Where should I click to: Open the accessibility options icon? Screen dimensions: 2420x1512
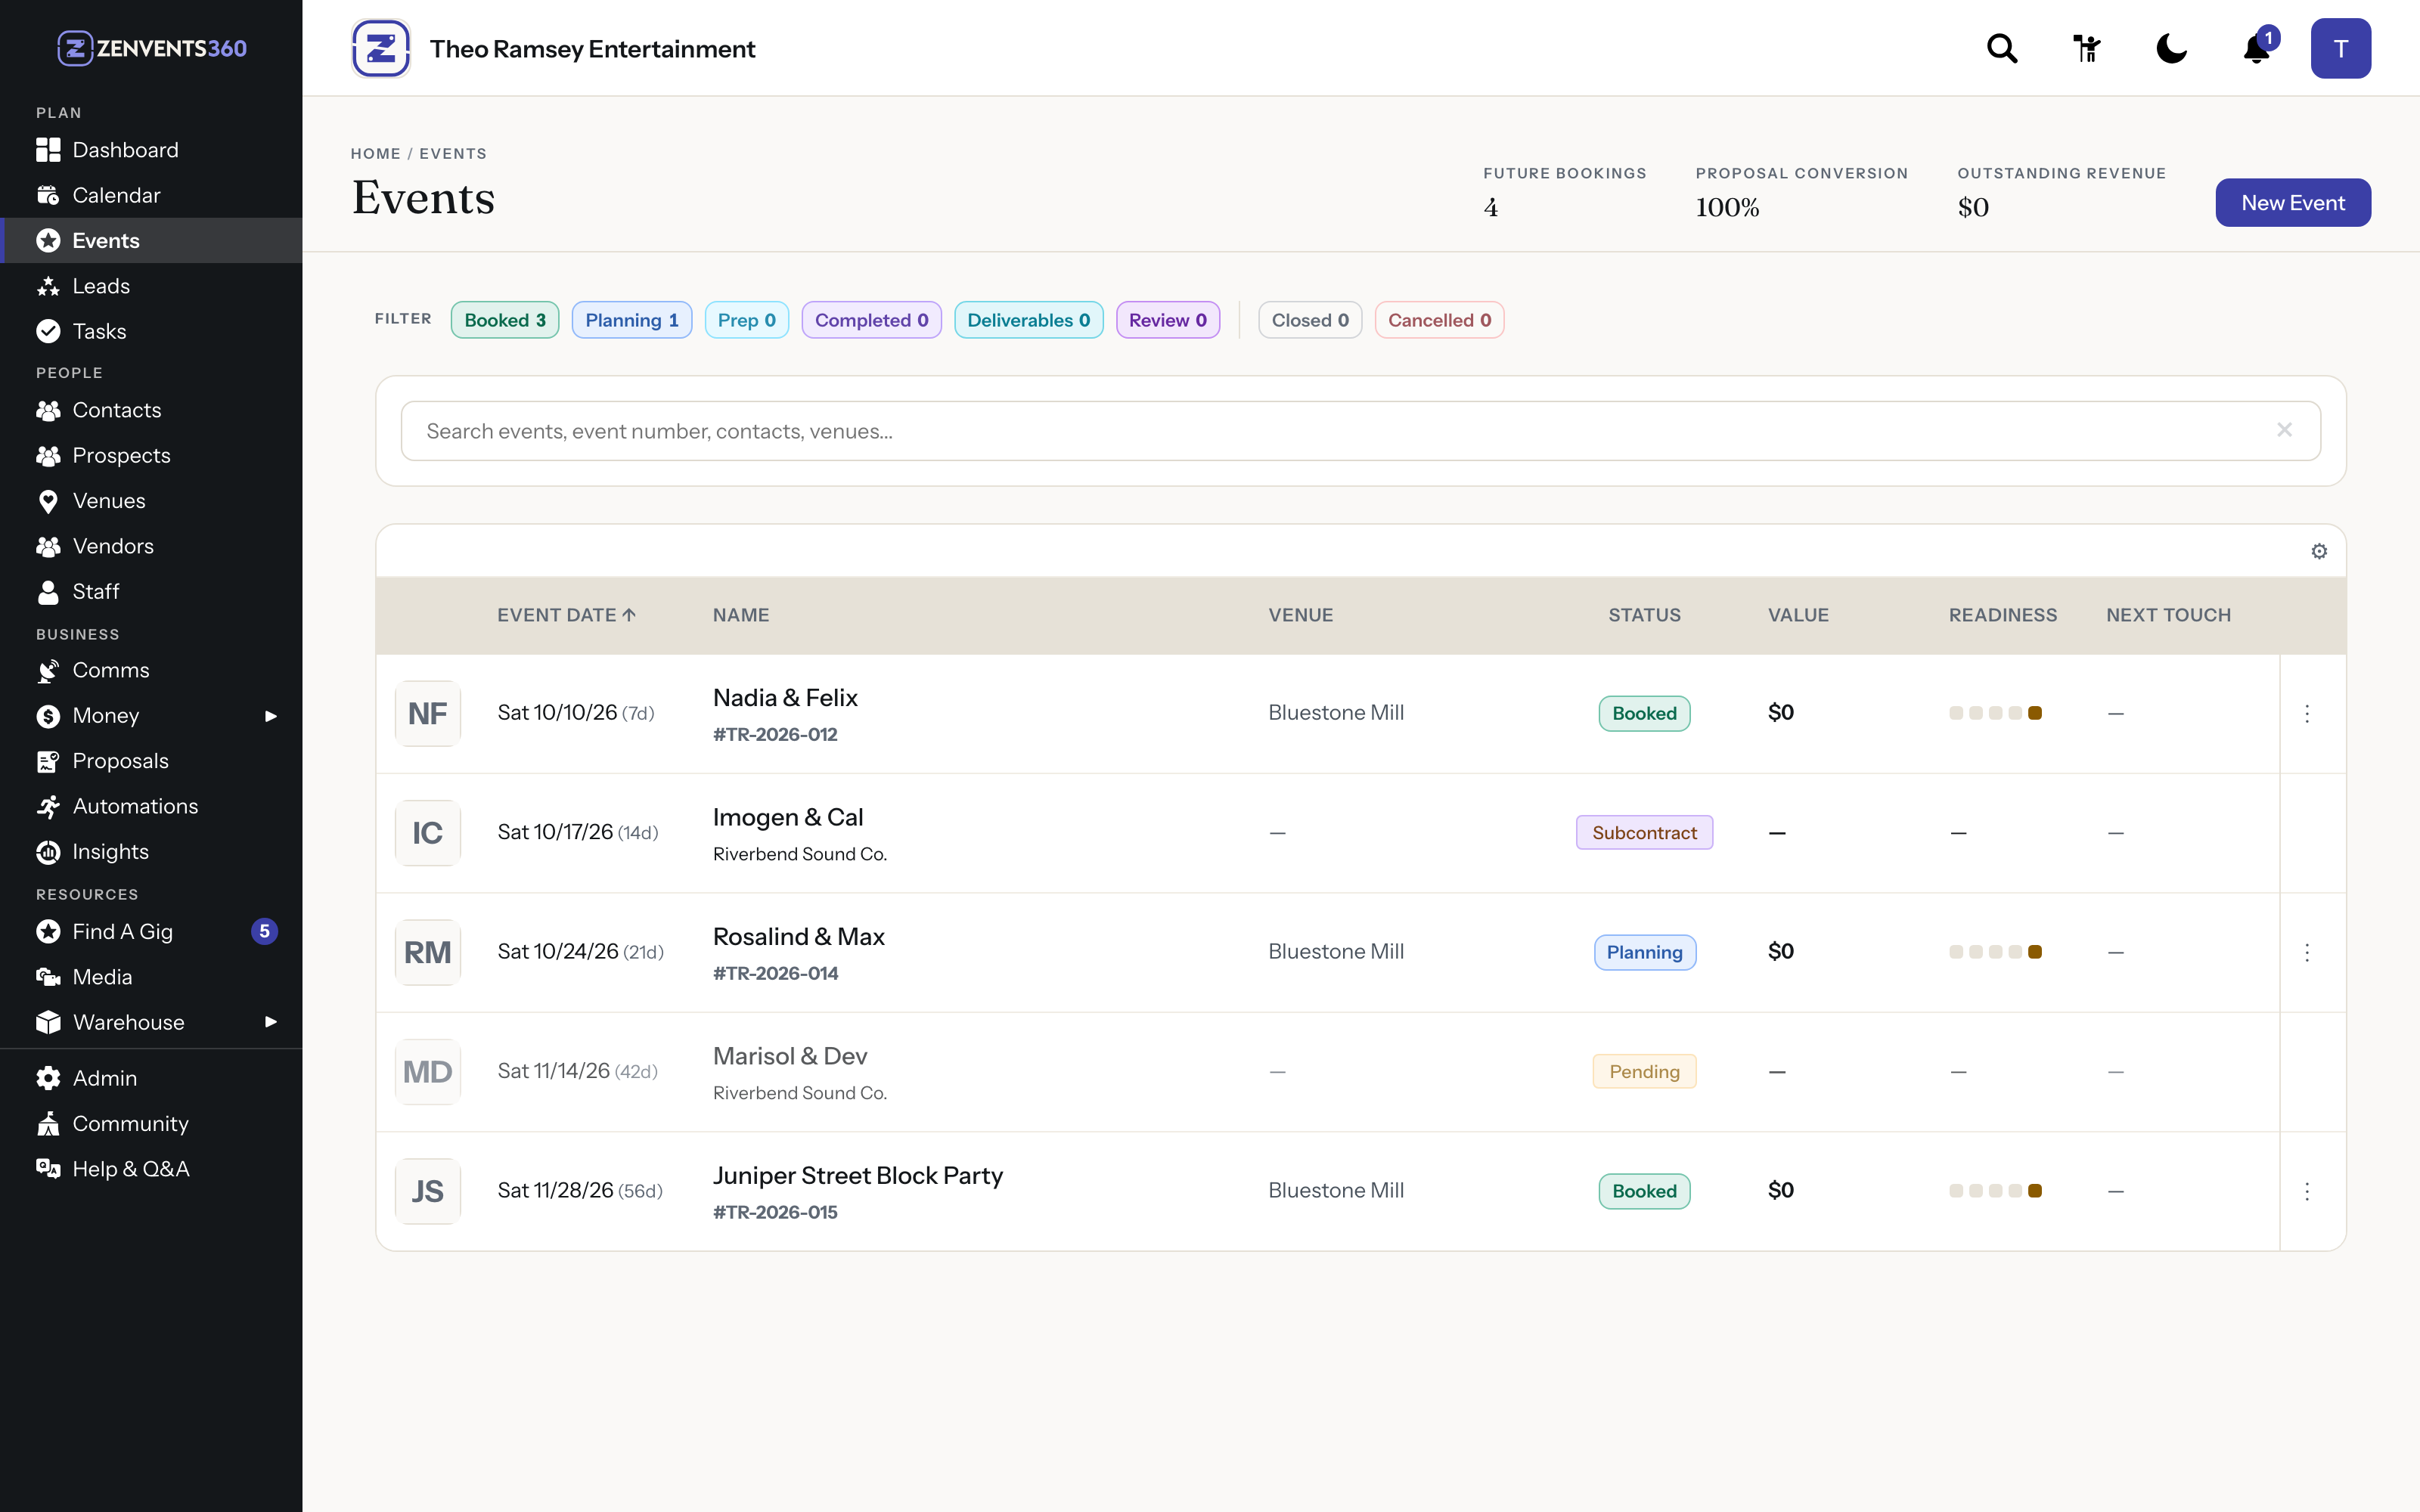(2087, 48)
